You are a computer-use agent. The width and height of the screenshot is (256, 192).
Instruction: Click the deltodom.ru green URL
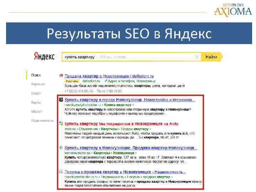(91, 81)
